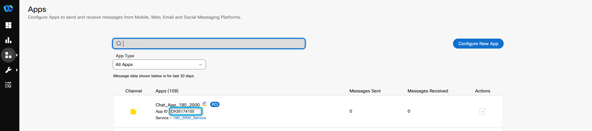Screen dimensions: 592x131
Task: Open the Logs list icon in the sidebar
Action: click(8, 85)
